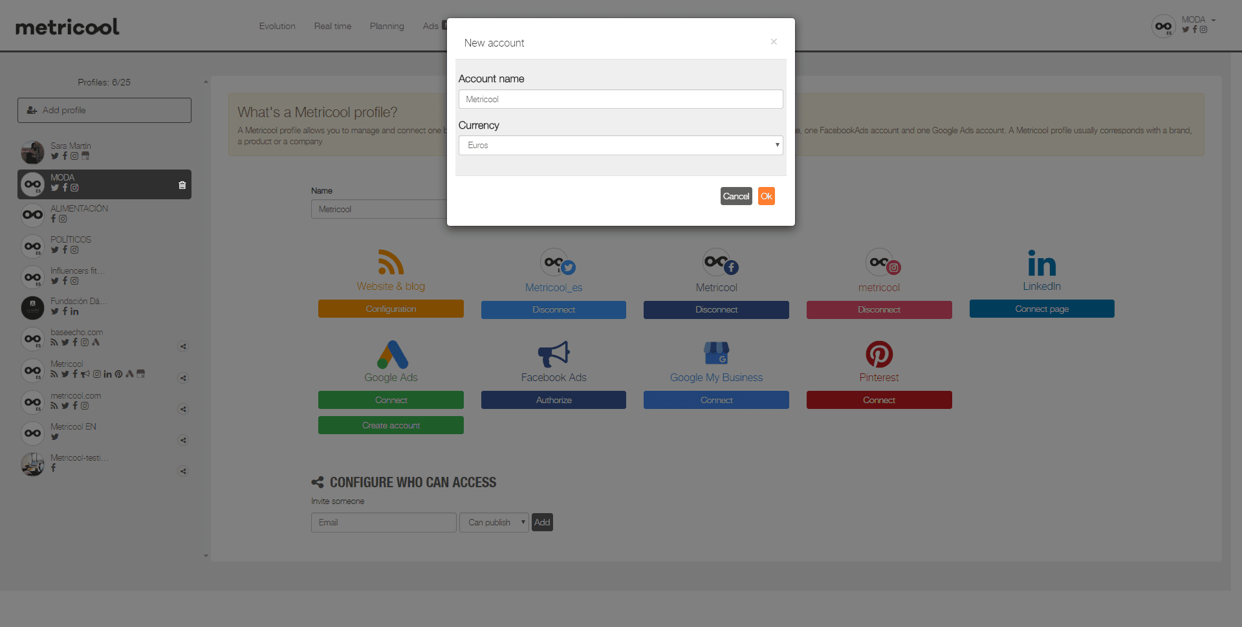Image resolution: width=1242 pixels, height=627 pixels.
Task: Click the CONFIGURE WHO CAN ACCESS share icon
Action: (x=317, y=482)
